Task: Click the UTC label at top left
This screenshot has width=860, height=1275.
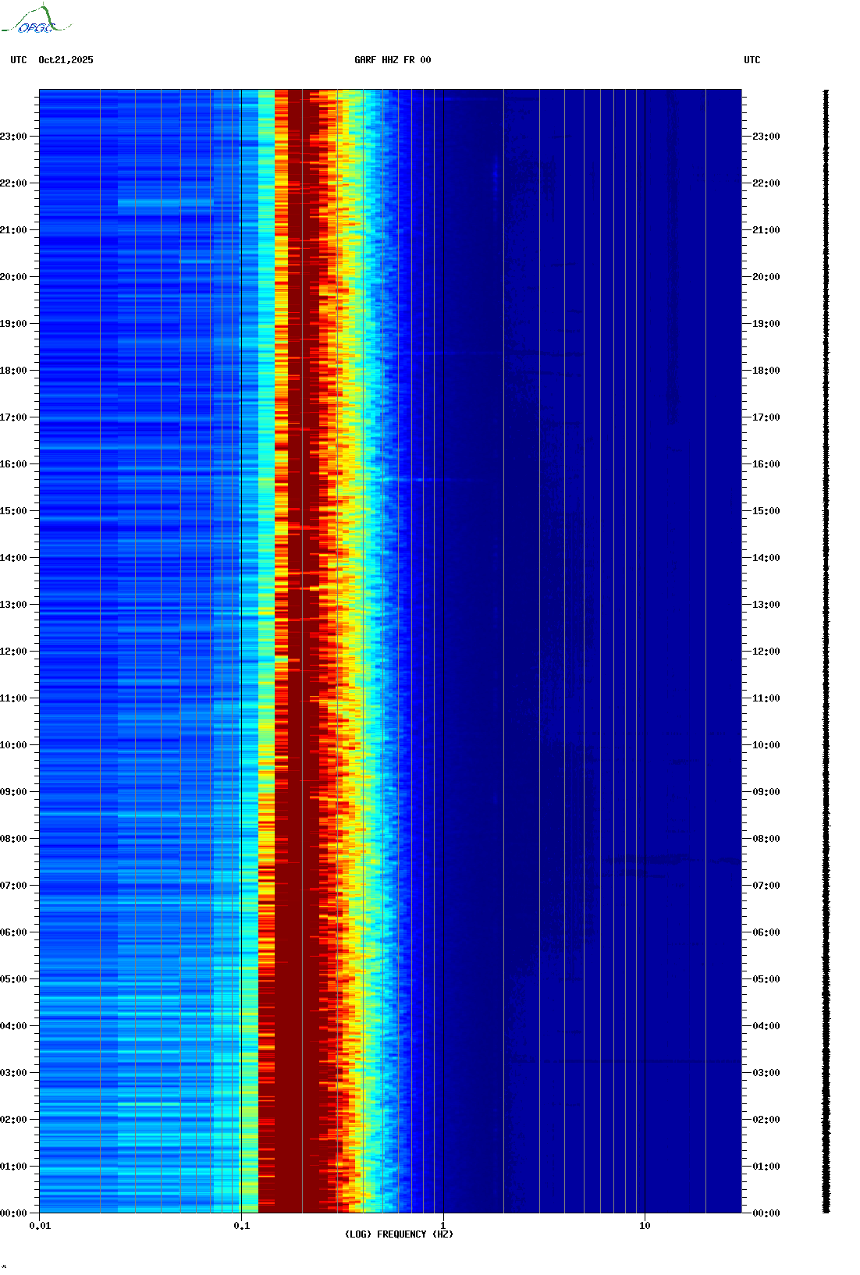Action: tap(19, 60)
